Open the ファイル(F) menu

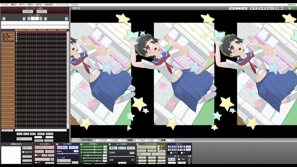(x=5, y=5)
